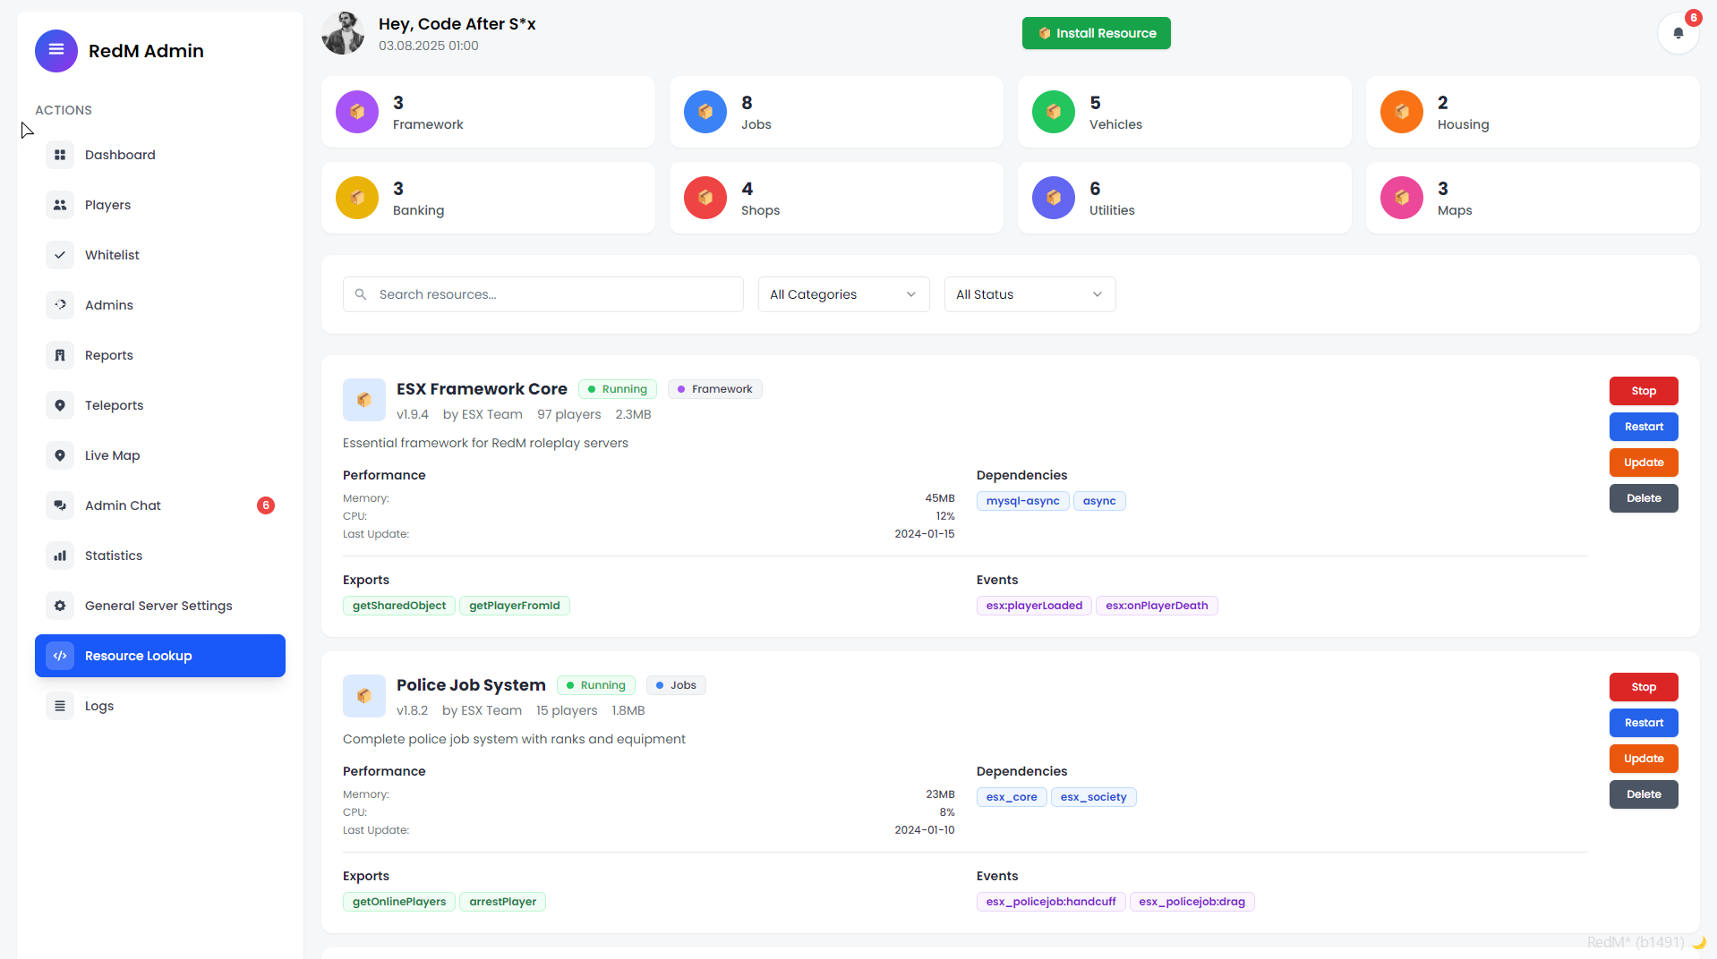Click the pink Maps category icon
Image resolution: width=1717 pixels, height=959 pixels.
(1402, 198)
